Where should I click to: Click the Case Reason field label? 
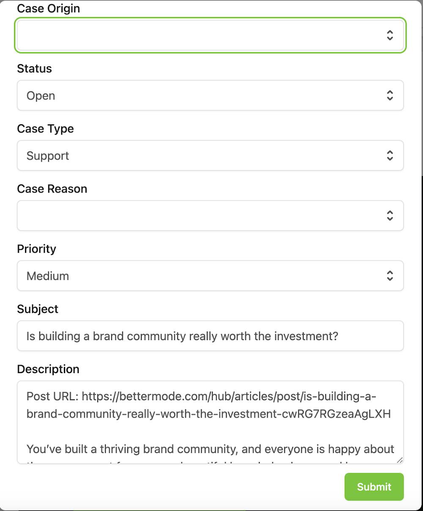[x=52, y=189]
